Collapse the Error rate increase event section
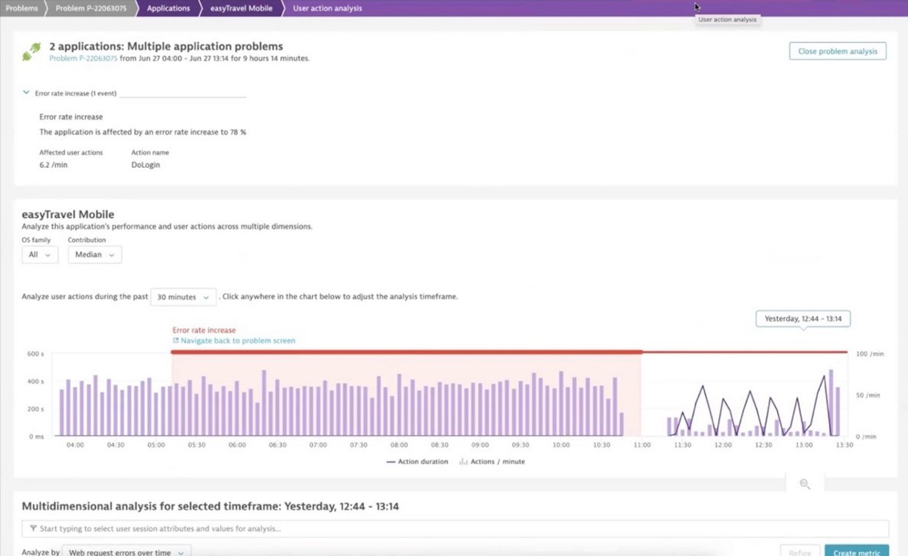The height and width of the screenshot is (556, 908). coord(26,92)
